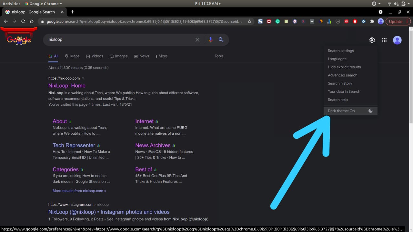Click the Google doodle logo

(x=19, y=37)
